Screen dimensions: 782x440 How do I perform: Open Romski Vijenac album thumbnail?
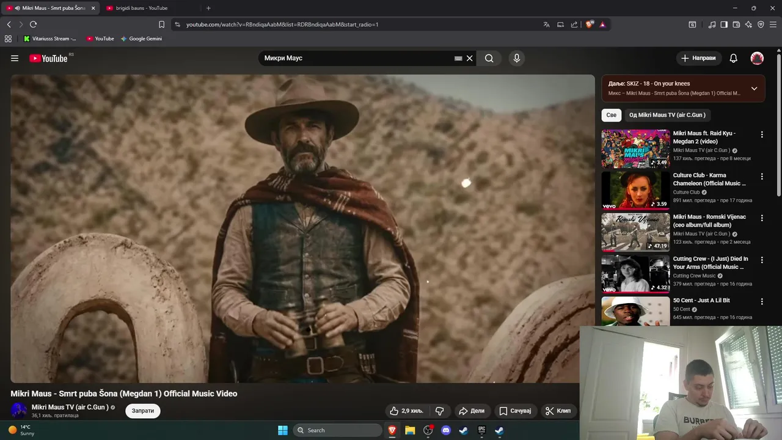point(635,232)
